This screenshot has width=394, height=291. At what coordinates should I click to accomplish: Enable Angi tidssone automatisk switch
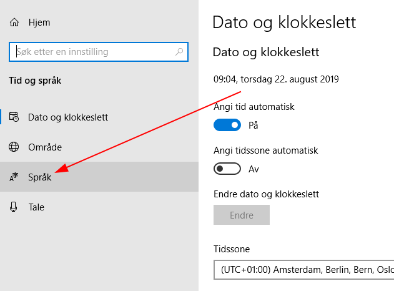click(227, 169)
